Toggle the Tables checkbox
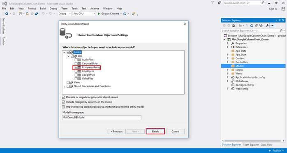The image size is (287, 153). [68, 52]
